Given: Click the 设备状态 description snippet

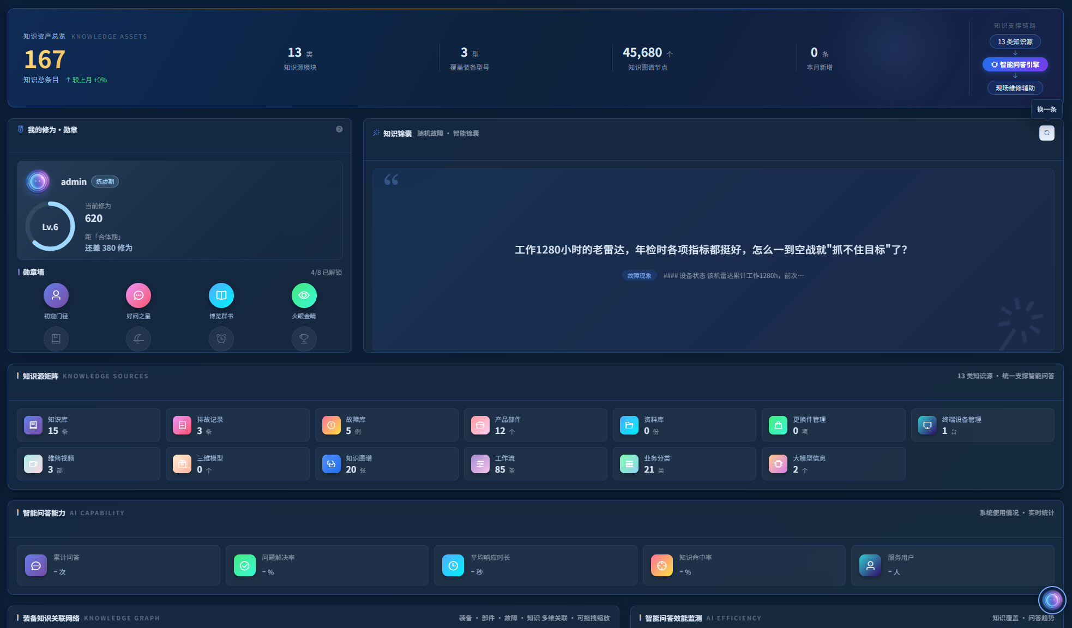Looking at the screenshot, I should (x=733, y=276).
